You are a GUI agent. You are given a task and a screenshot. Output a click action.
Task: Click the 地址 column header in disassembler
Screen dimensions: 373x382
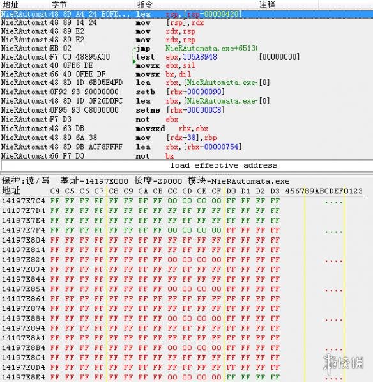[10, 4]
